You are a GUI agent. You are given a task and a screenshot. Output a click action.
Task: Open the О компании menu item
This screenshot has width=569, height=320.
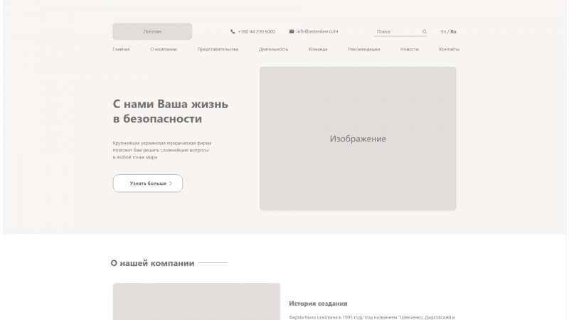pos(164,49)
